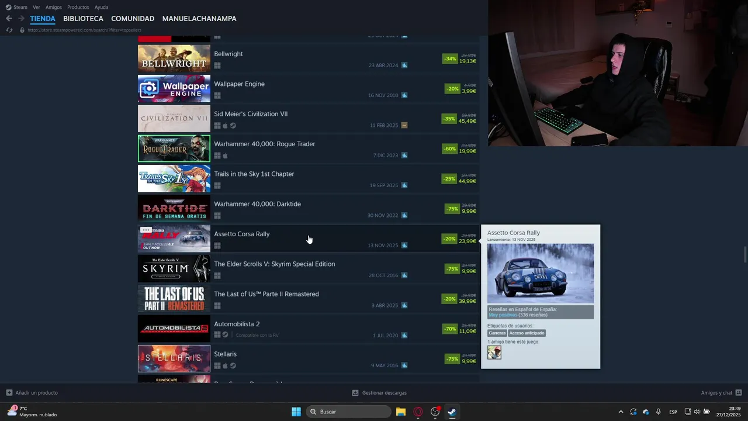Click the -70% discount on Automobilista 2
This screenshot has width=748, height=421.
pyautogui.click(x=450, y=329)
